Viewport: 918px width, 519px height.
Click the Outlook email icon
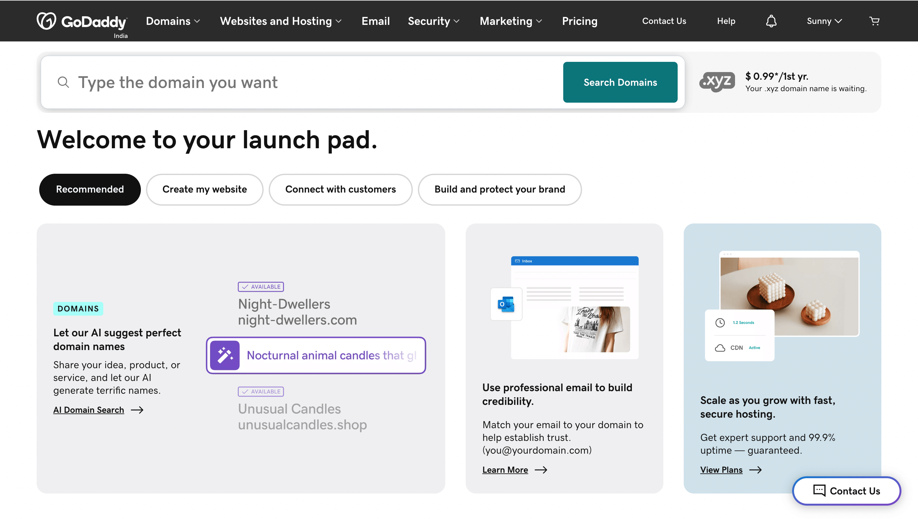tap(506, 304)
